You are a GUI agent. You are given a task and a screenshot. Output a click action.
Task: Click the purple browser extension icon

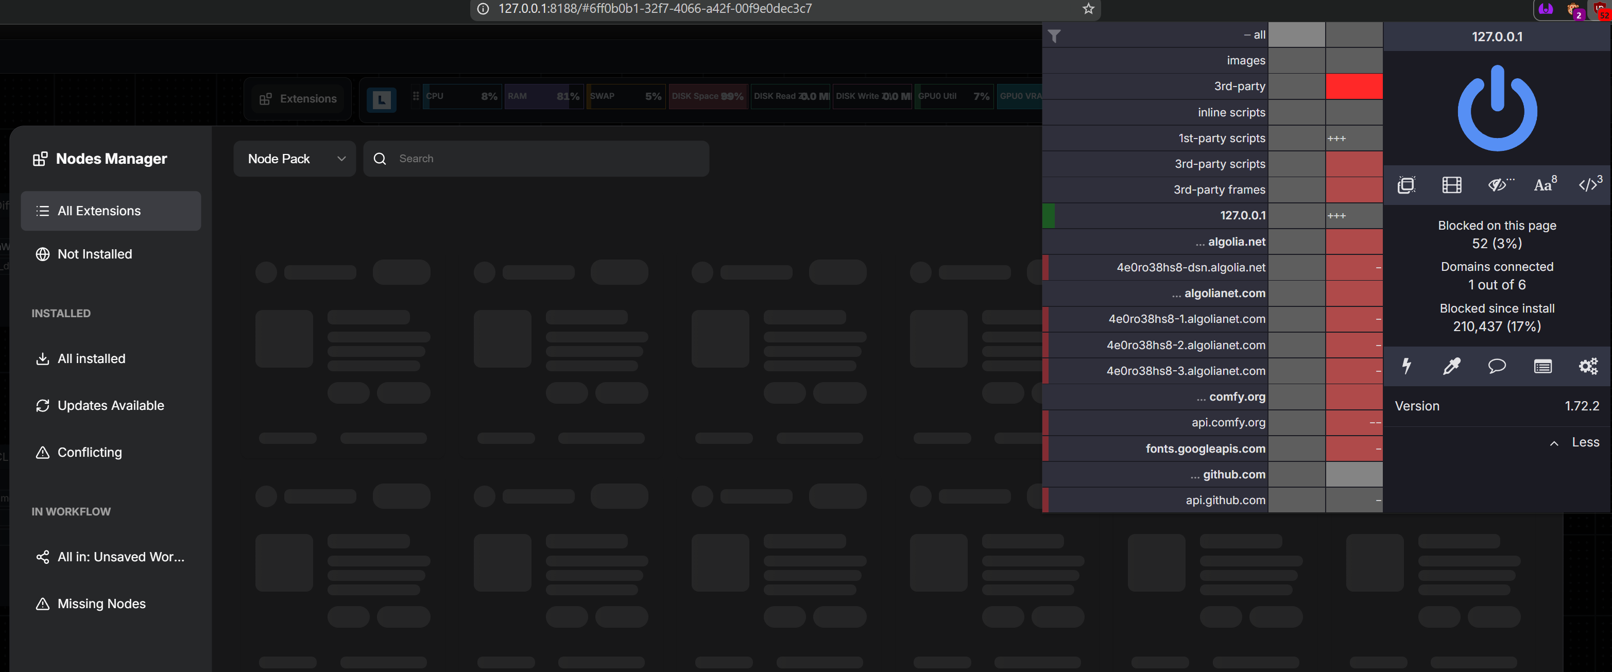[1546, 9]
